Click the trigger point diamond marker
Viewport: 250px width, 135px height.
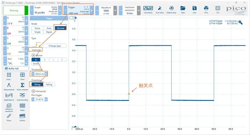pos(129,94)
